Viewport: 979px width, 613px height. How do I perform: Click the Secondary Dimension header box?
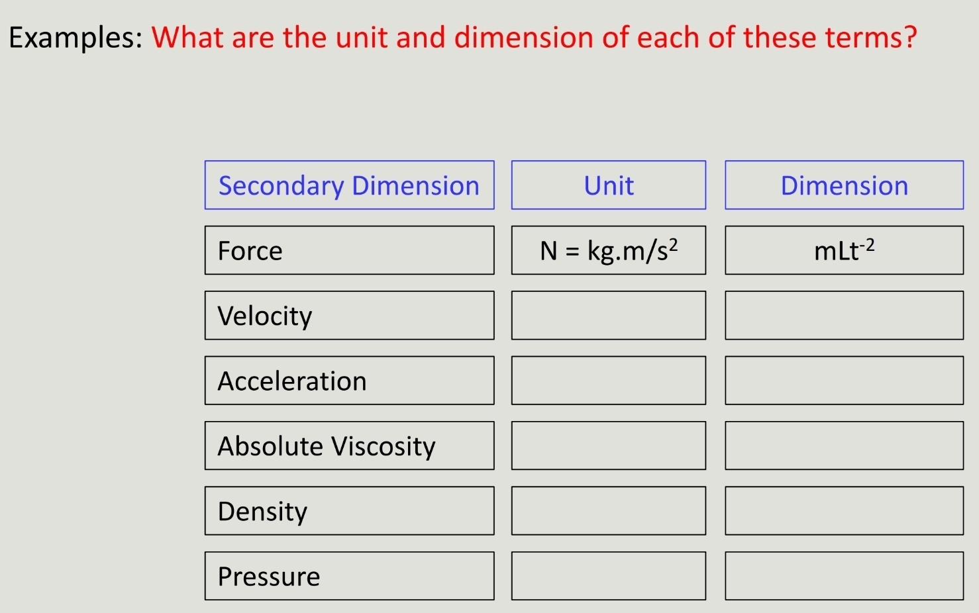click(x=349, y=185)
